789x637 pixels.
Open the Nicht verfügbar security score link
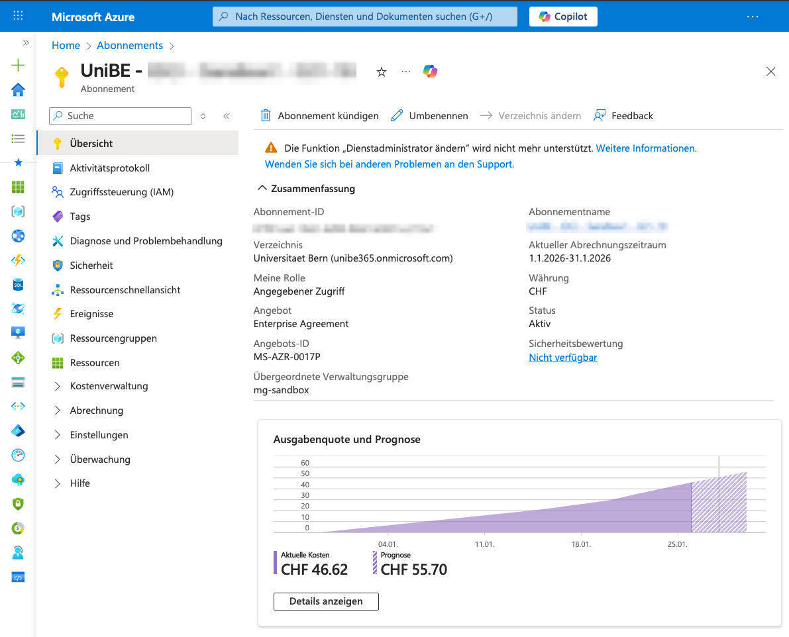point(562,358)
